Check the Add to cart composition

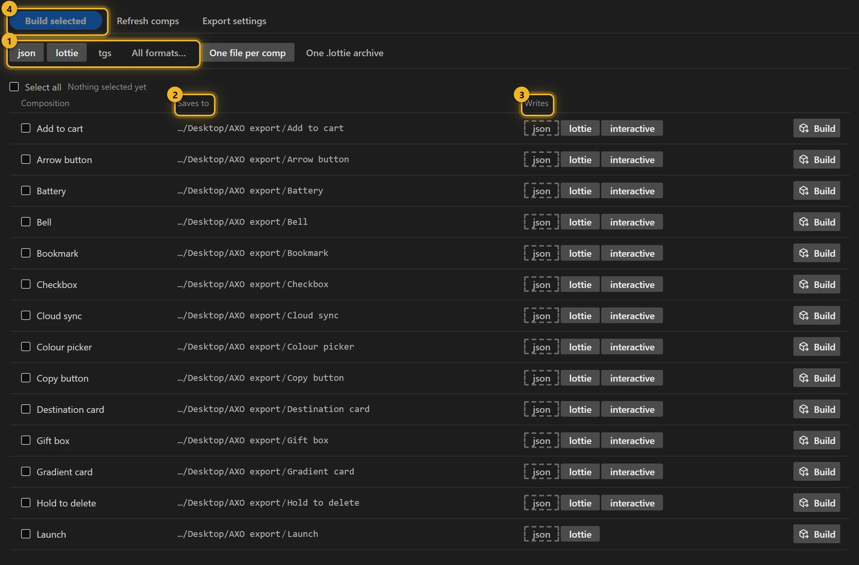26,128
